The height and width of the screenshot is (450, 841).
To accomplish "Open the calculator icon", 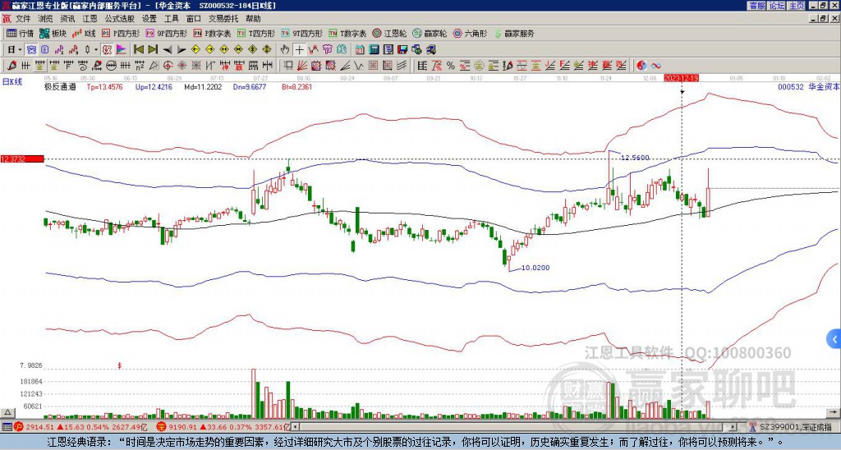I will (x=374, y=50).
